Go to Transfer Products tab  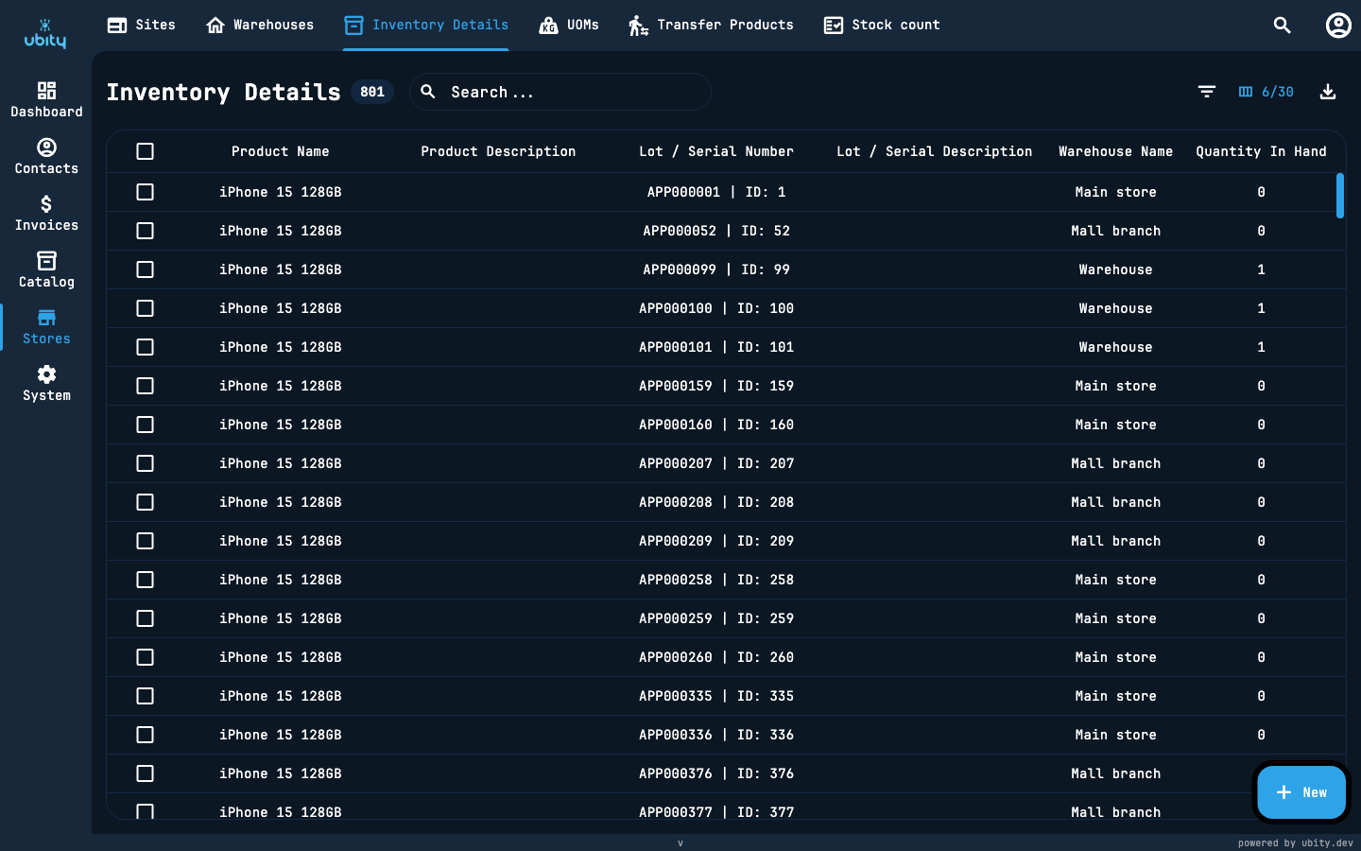pyautogui.click(x=712, y=25)
